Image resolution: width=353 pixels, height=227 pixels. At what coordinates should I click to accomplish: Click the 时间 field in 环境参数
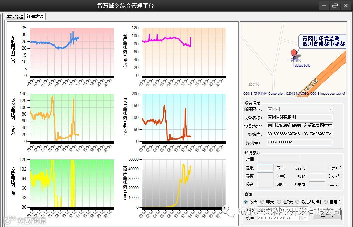[x=279, y=159]
